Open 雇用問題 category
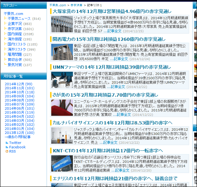 tap(15, 54)
